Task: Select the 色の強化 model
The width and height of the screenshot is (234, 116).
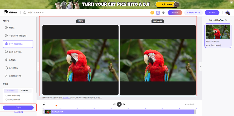Action: coord(18,60)
